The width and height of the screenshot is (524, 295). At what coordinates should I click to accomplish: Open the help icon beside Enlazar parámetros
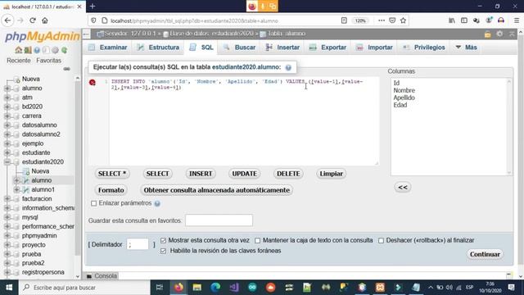[x=157, y=203]
